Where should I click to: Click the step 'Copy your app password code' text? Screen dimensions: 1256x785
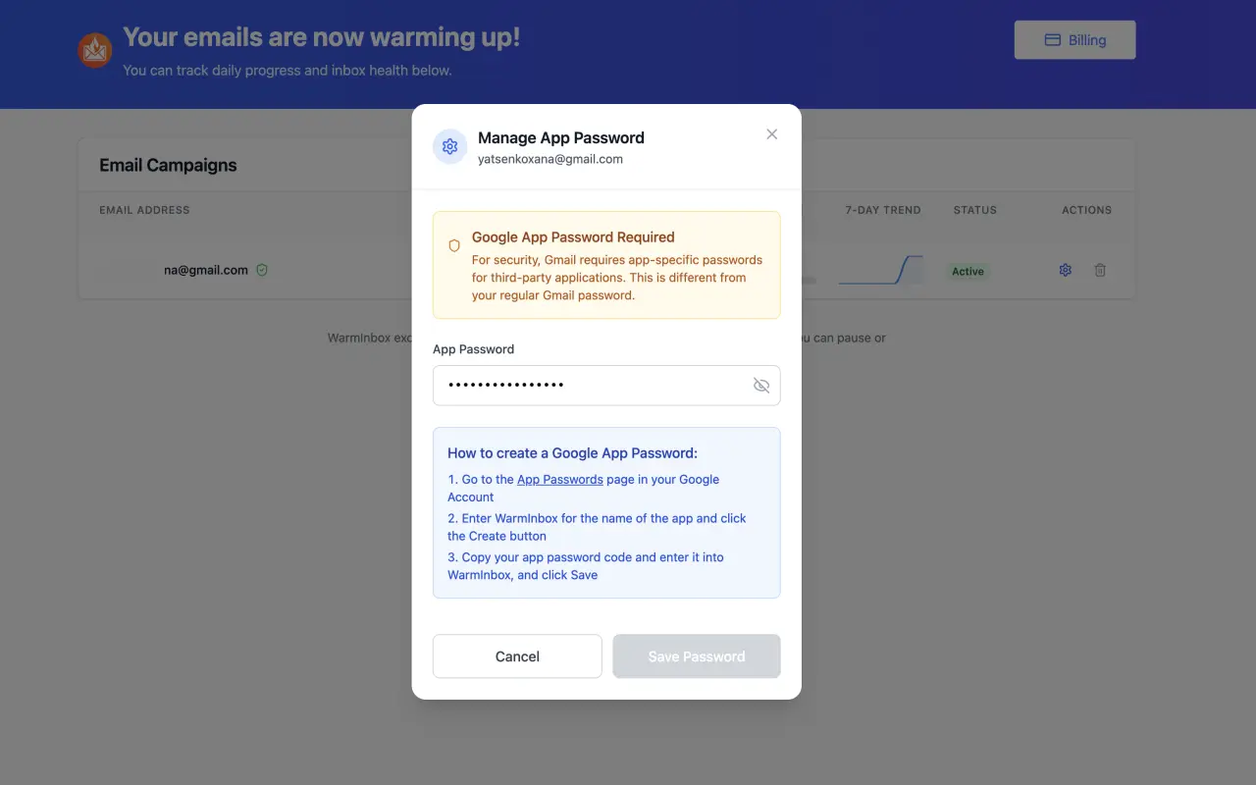(586, 566)
